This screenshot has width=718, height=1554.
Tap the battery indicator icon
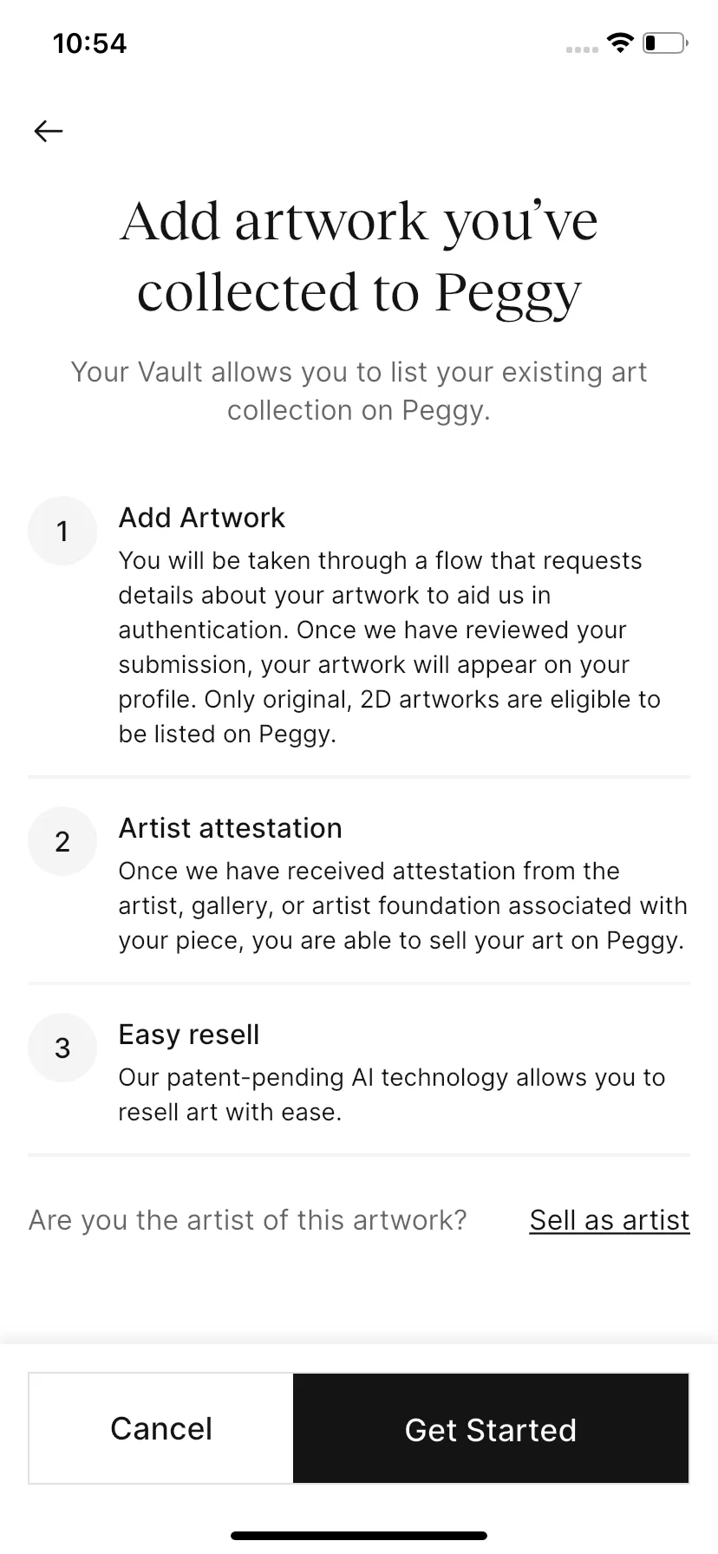point(665,42)
